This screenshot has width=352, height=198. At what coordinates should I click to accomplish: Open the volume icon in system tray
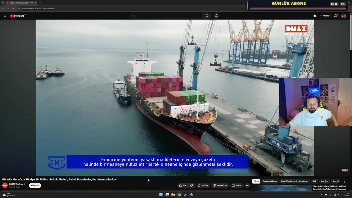tap(338, 195)
